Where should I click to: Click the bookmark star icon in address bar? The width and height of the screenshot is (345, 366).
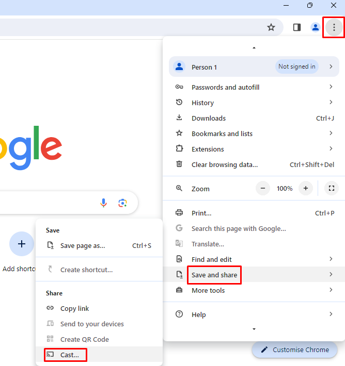point(271,27)
